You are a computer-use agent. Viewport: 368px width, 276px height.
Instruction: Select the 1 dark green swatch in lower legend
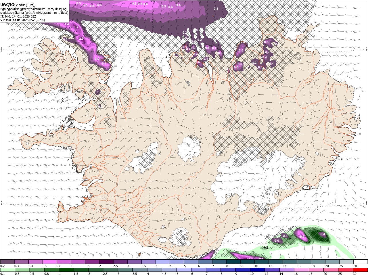click(x=66, y=270)
